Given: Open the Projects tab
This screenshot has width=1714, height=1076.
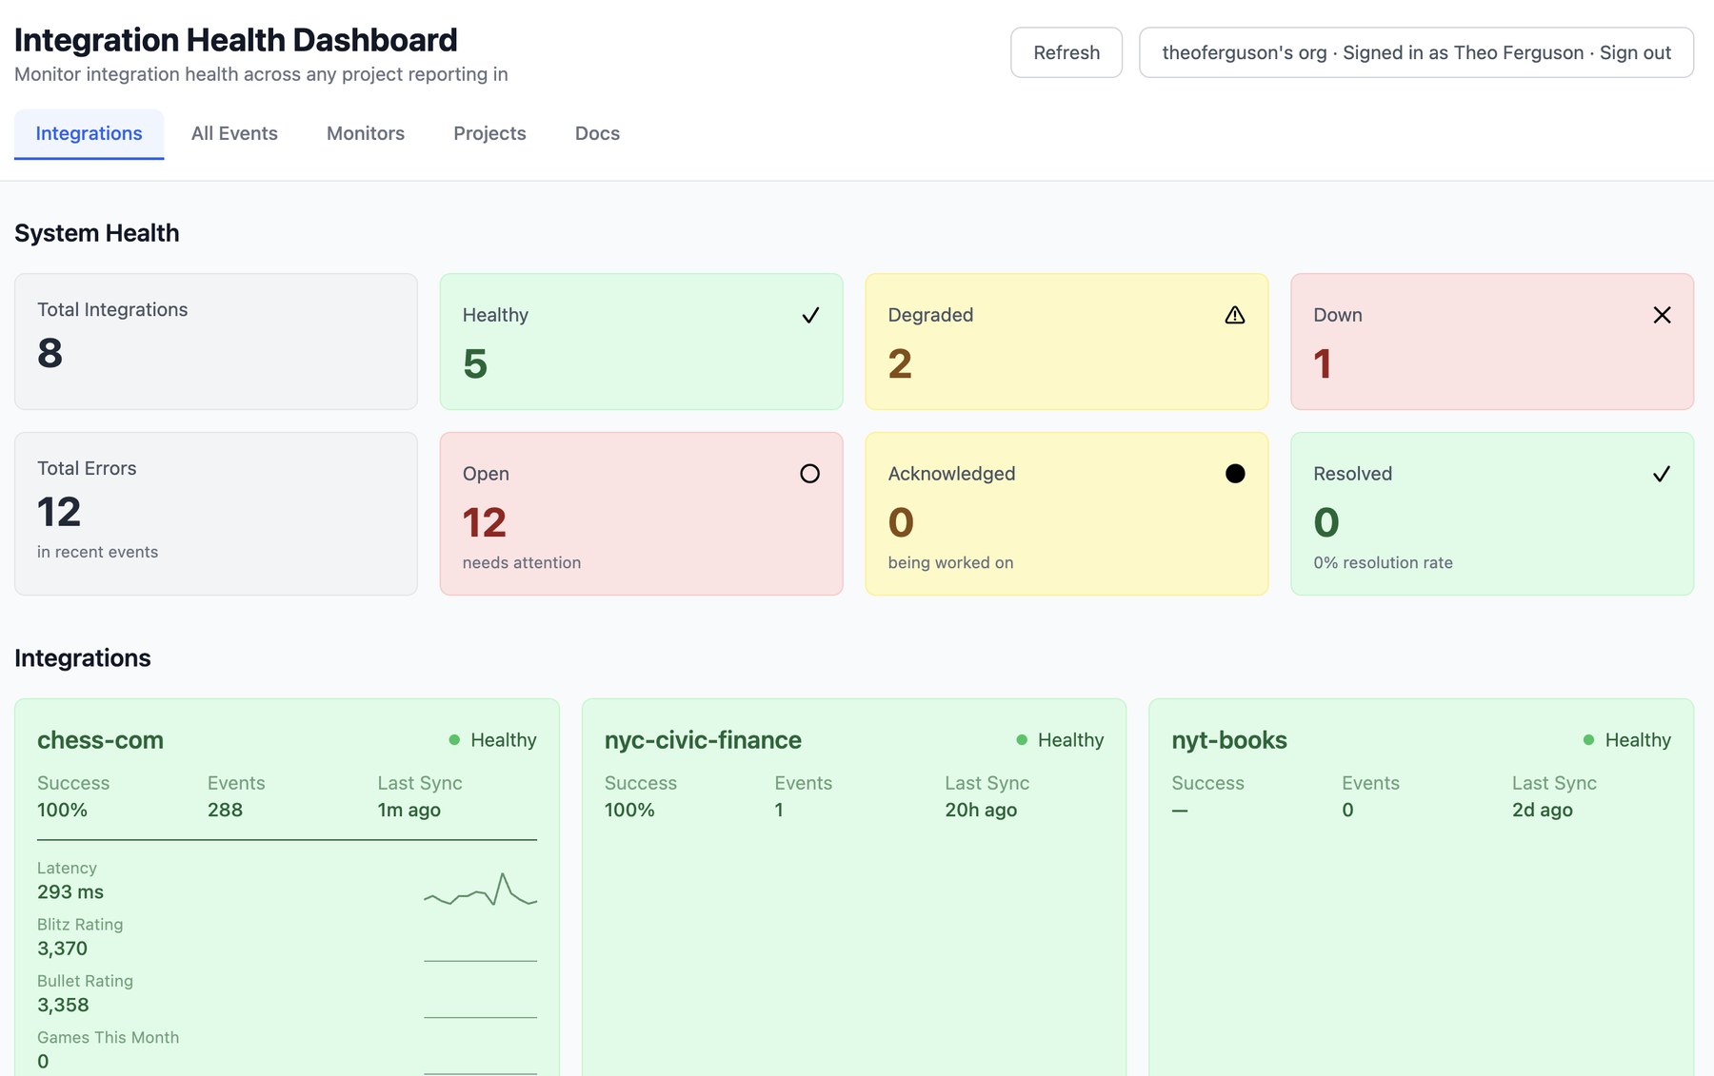Looking at the screenshot, I should point(489,133).
